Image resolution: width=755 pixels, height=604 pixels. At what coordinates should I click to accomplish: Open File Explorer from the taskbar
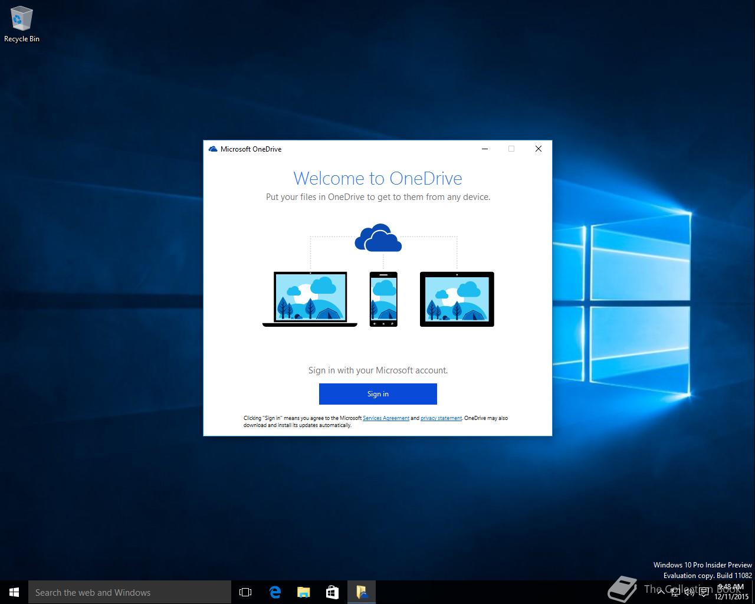[303, 592]
